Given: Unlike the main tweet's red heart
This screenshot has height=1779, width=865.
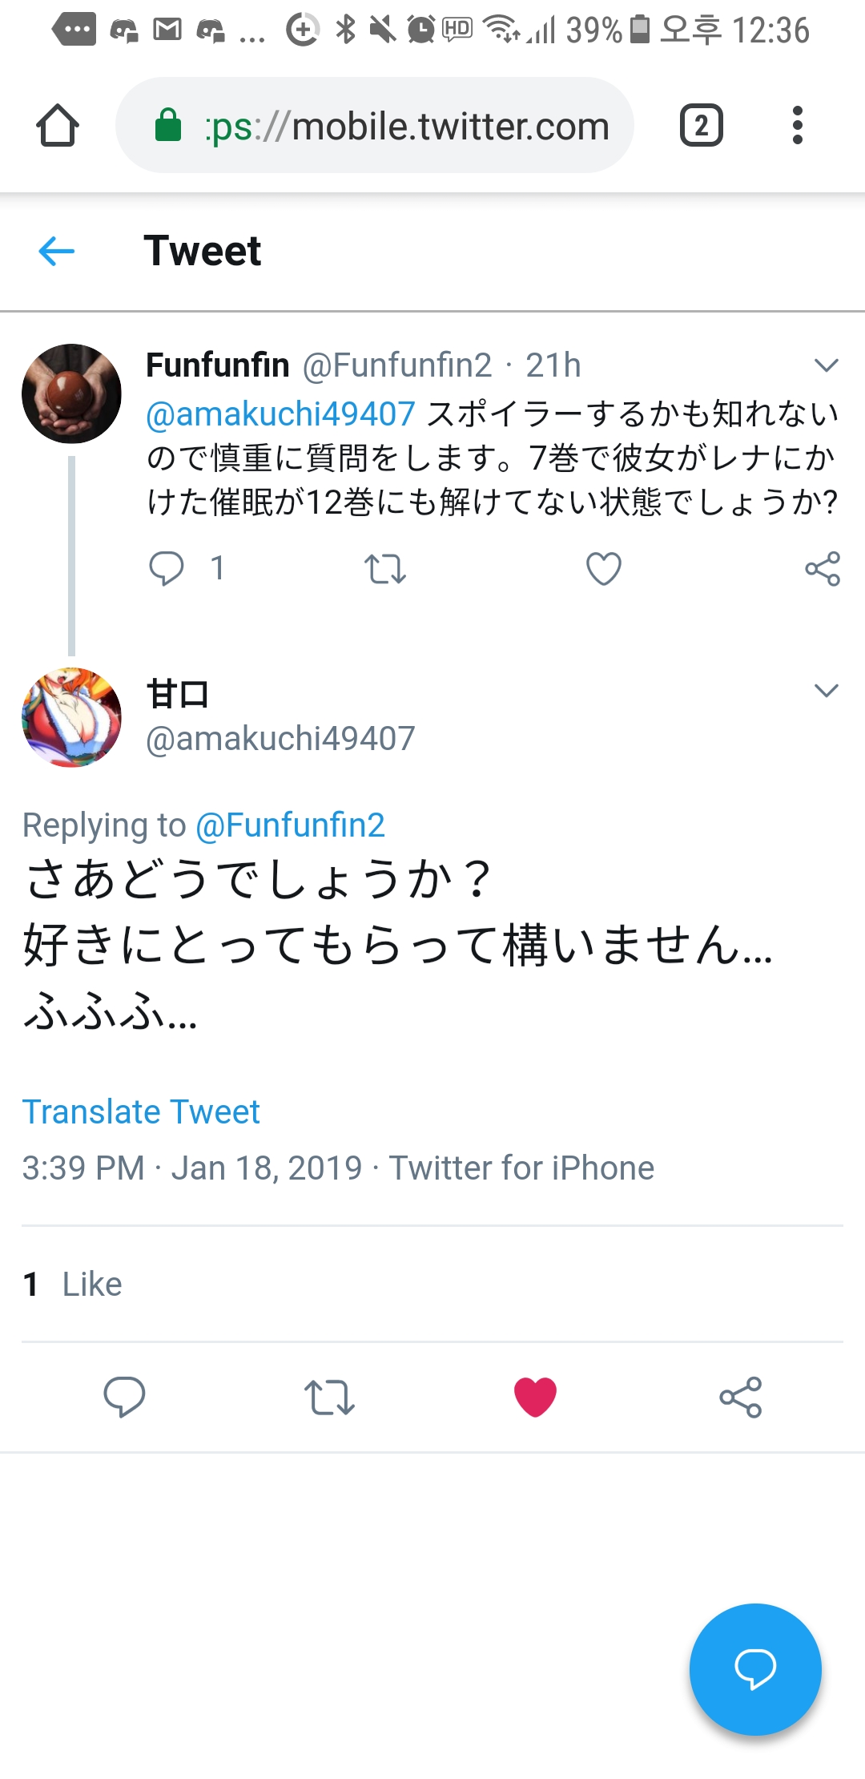Looking at the screenshot, I should (x=535, y=1397).
